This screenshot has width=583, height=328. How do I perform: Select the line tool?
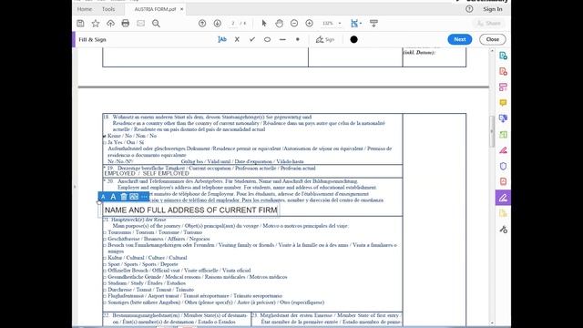[x=282, y=39]
